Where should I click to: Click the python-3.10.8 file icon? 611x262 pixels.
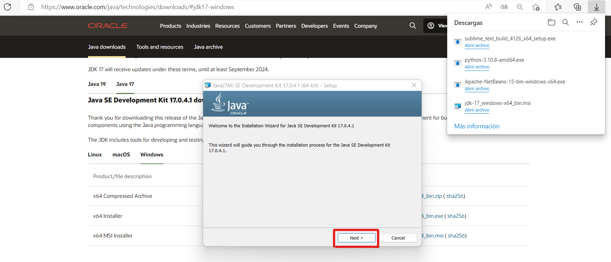[x=458, y=63]
